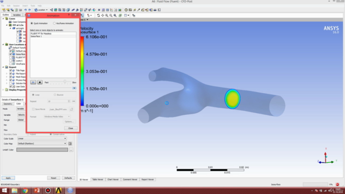This screenshot has height=194, width=345.
Task: Click the red stop icon in status bar
Action: click(x=337, y=184)
